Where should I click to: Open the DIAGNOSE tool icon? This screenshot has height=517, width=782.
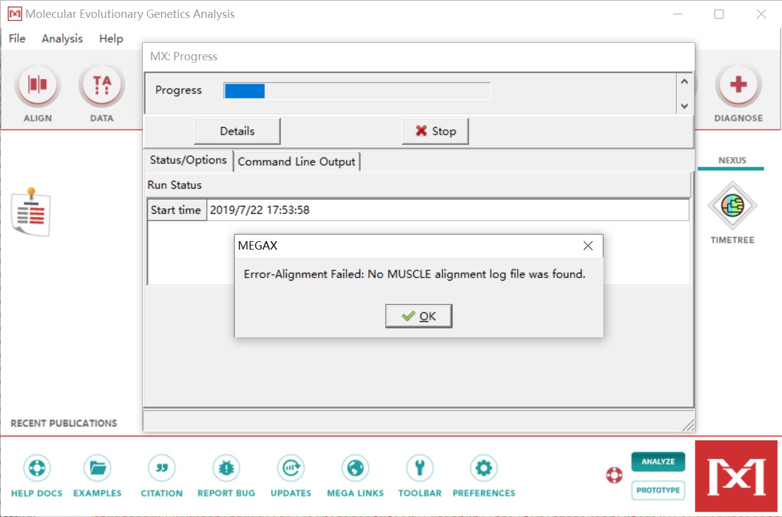(738, 85)
